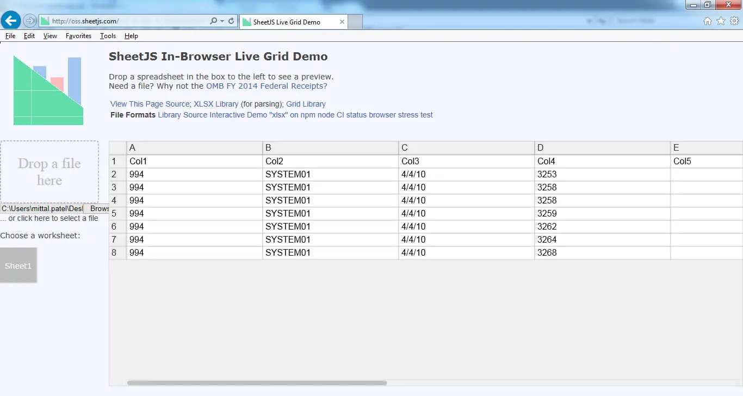Click the Col1 header cell
Image resolution: width=743 pixels, height=396 pixels.
coord(195,162)
